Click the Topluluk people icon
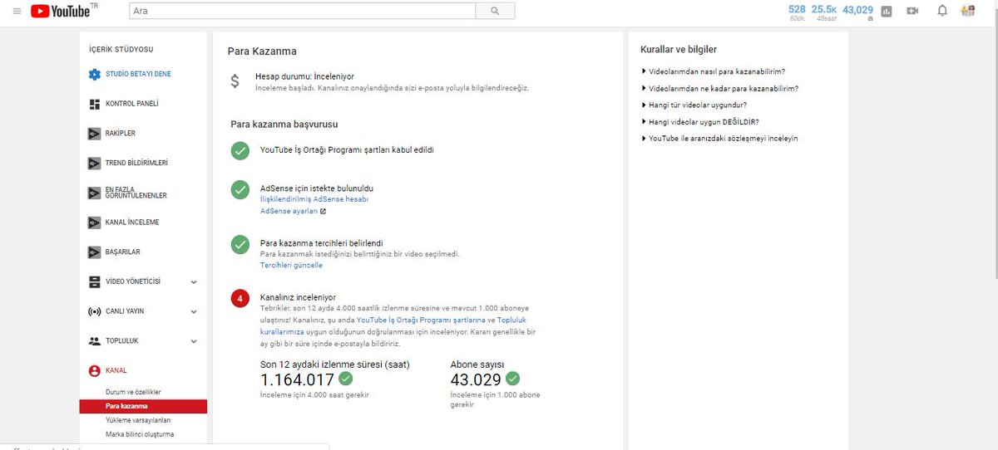Screen dimensions: 998x450 (94, 341)
